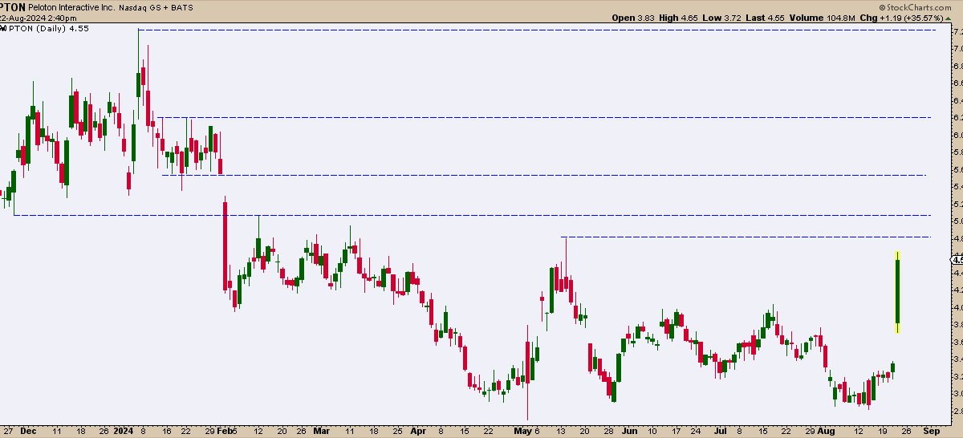
Task: Click the Last 4.55 value
Action: (x=763, y=18)
